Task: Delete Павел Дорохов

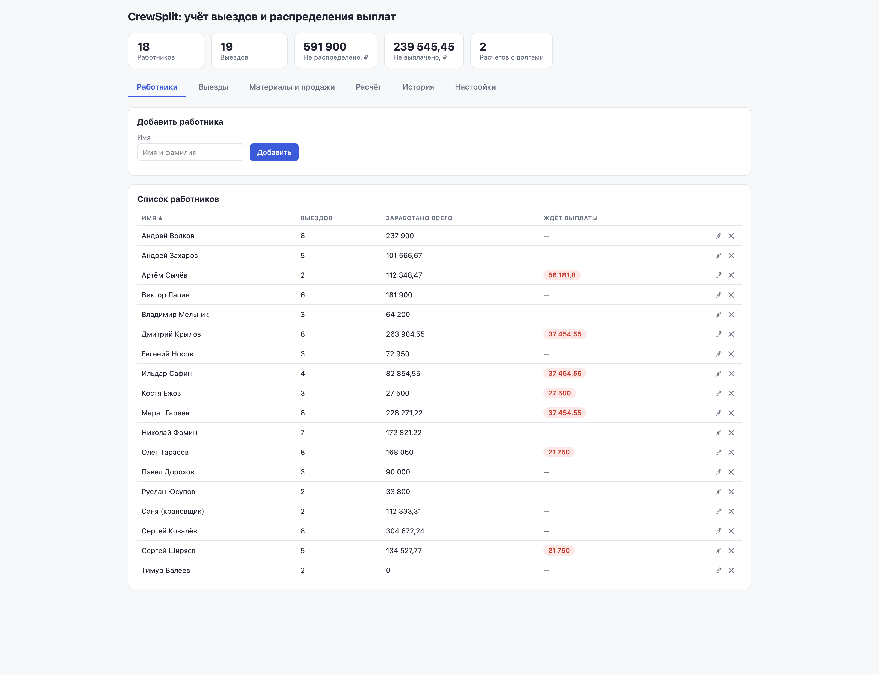Action: coord(731,472)
